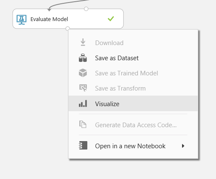Select Save as Trained Model text
This screenshot has height=179, width=216.
(127, 73)
